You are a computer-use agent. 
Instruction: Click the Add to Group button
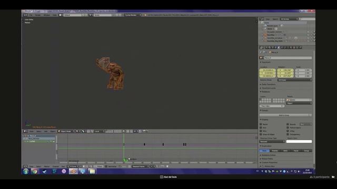point(284,115)
